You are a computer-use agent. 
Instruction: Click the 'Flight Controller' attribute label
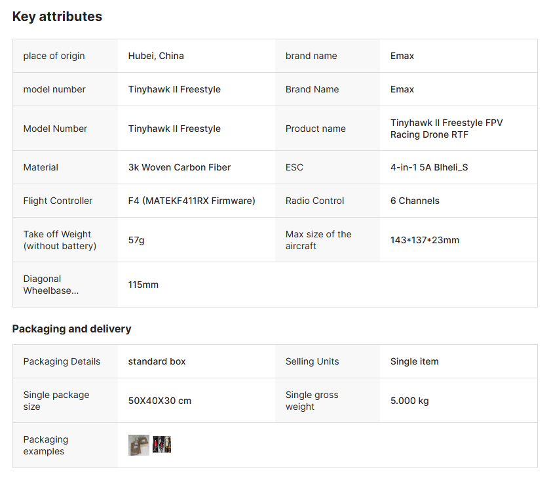pyautogui.click(x=58, y=201)
